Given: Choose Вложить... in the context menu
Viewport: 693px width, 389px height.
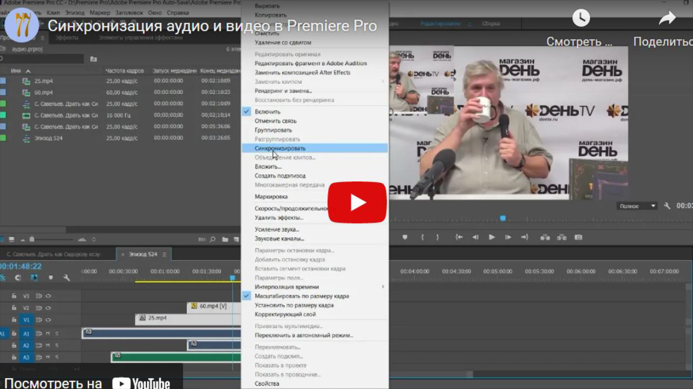Looking at the screenshot, I should tap(314, 166).
